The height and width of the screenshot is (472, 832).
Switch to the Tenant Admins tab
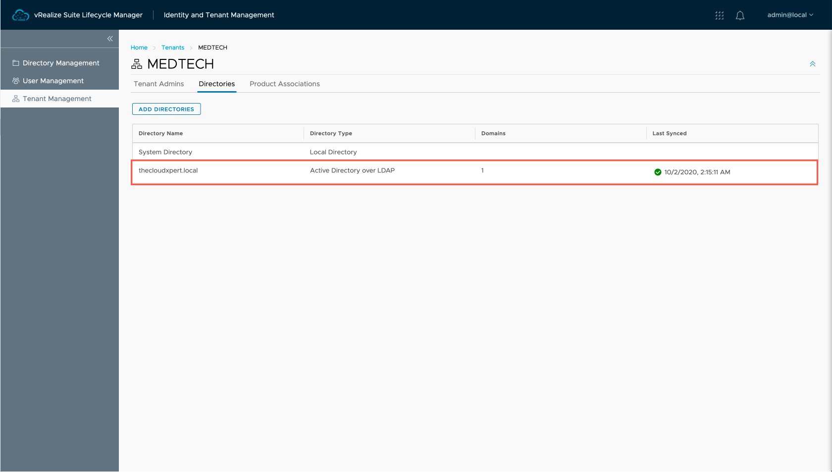pos(158,84)
